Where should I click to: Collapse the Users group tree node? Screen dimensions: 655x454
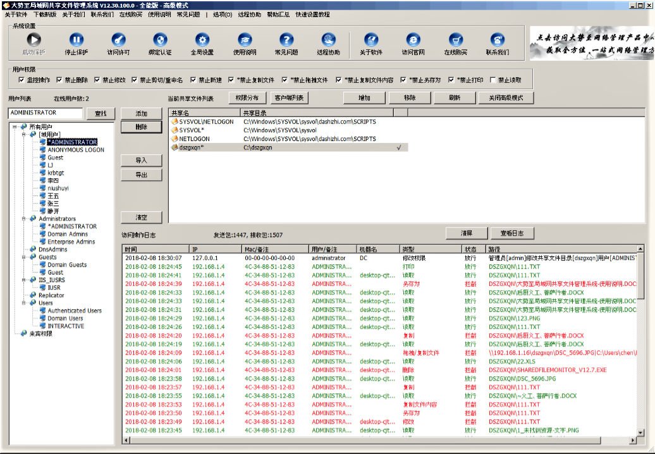coord(24,303)
